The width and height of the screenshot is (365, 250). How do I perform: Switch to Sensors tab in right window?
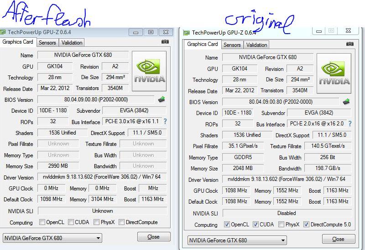(232, 45)
